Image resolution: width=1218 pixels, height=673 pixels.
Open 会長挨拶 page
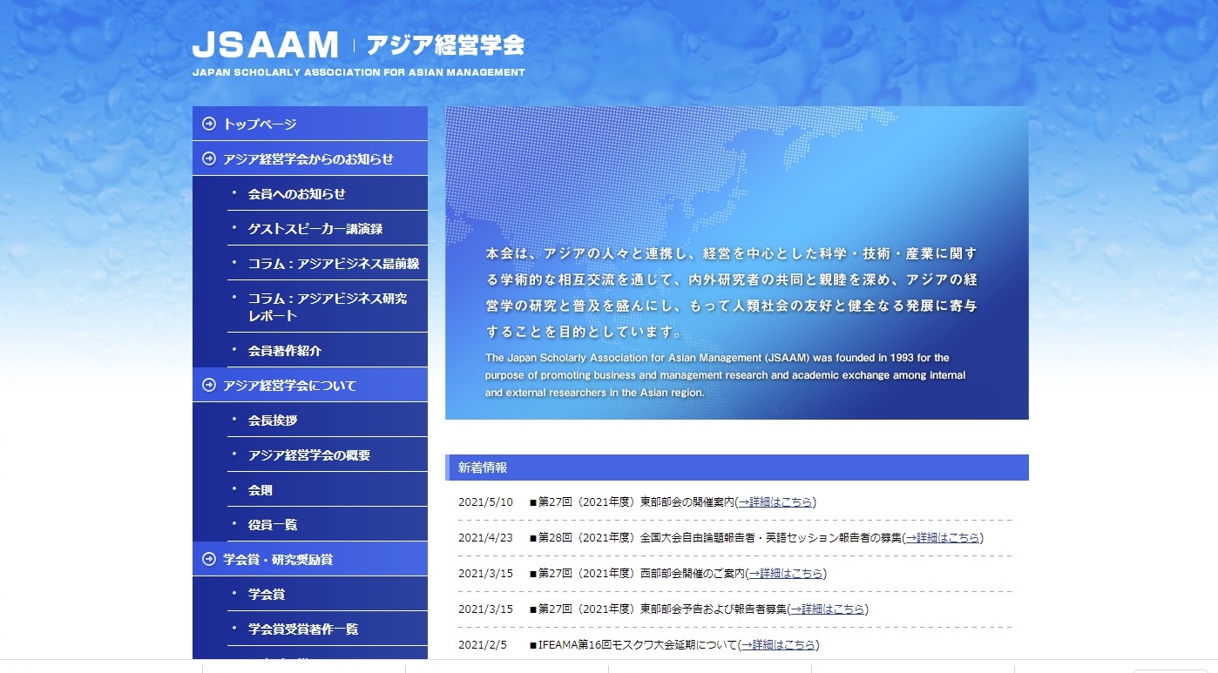pyautogui.click(x=328, y=420)
